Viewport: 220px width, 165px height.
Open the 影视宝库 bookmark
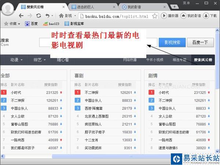pyautogui.click(x=74, y=24)
